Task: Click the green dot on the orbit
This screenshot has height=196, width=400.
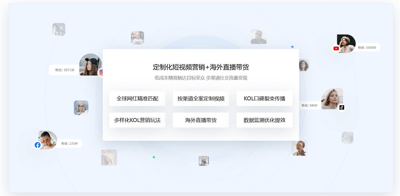Action: (154, 157)
